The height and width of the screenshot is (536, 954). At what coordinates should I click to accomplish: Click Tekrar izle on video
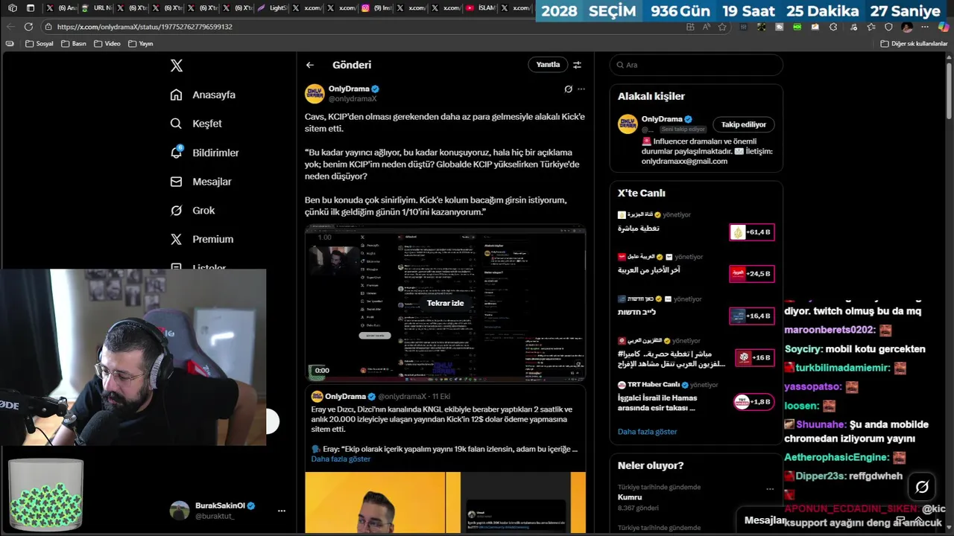445,303
